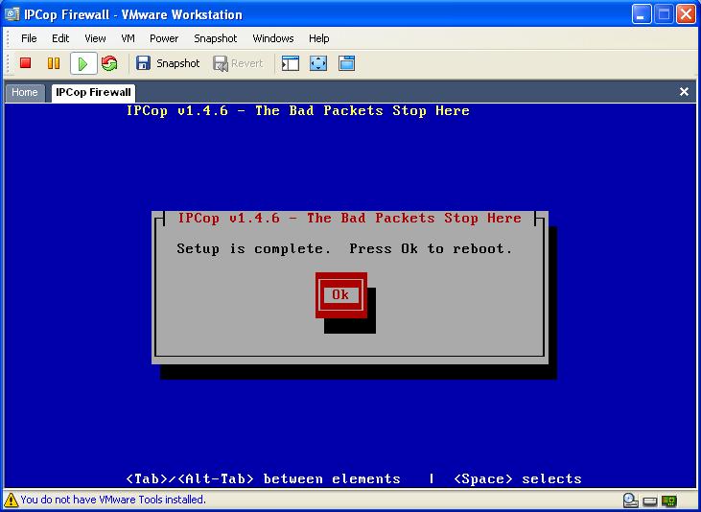The width and height of the screenshot is (701, 512).
Task: Click the '<Space> selects' hint text
Action: tap(518, 478)
